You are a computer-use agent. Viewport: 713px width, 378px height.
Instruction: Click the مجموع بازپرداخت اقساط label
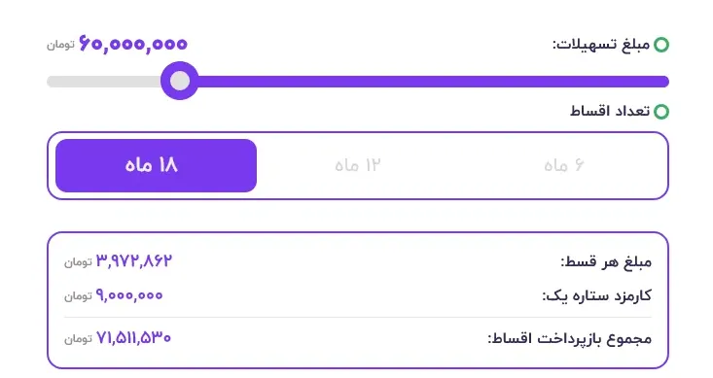[x=570, y=338]
